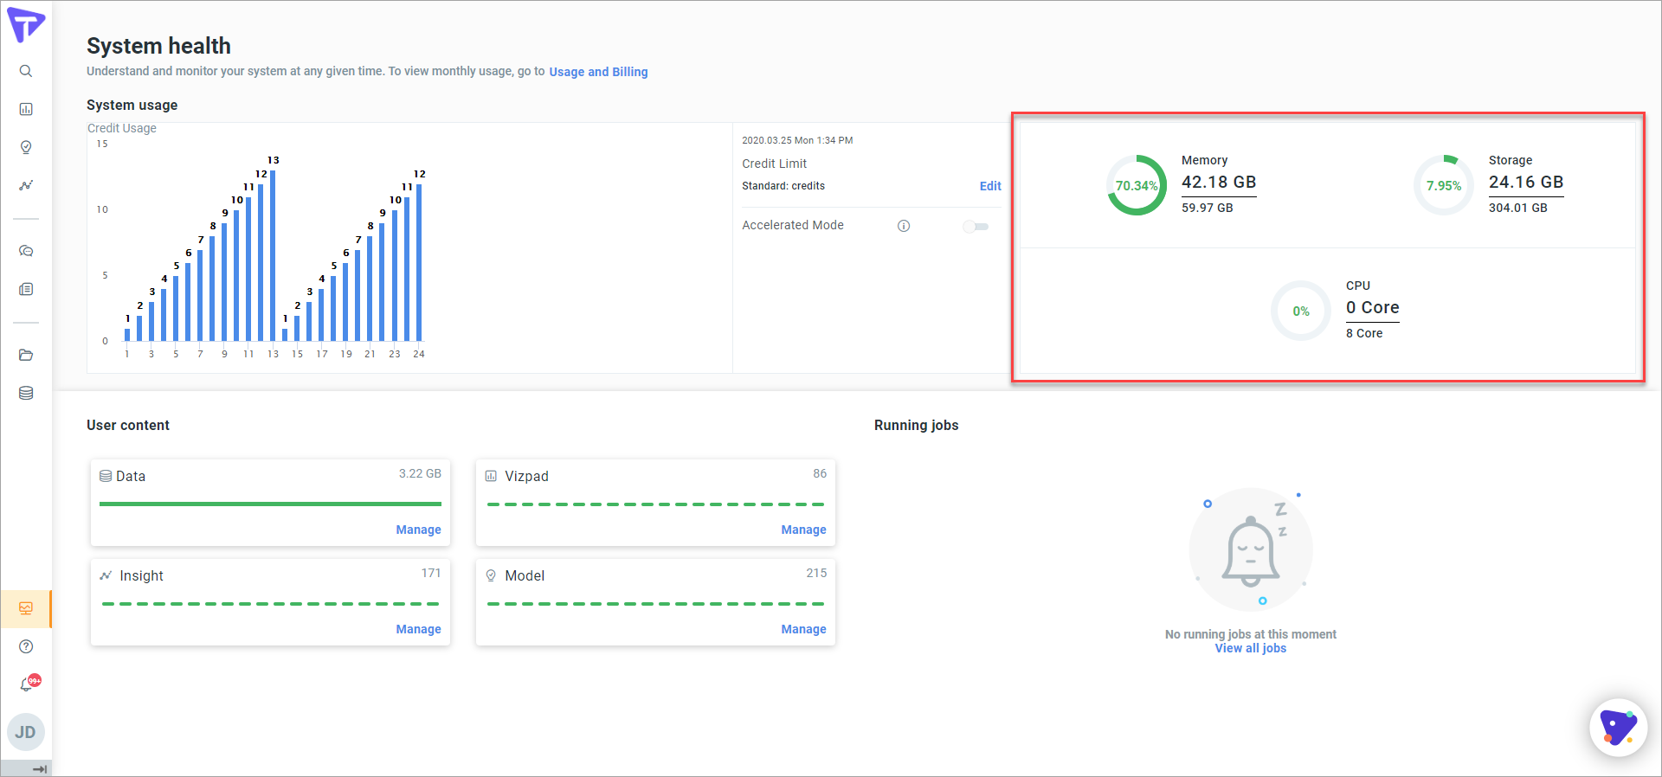Click the Accelerated Mode info icon
1662x777 pixels.
(904, 226)
